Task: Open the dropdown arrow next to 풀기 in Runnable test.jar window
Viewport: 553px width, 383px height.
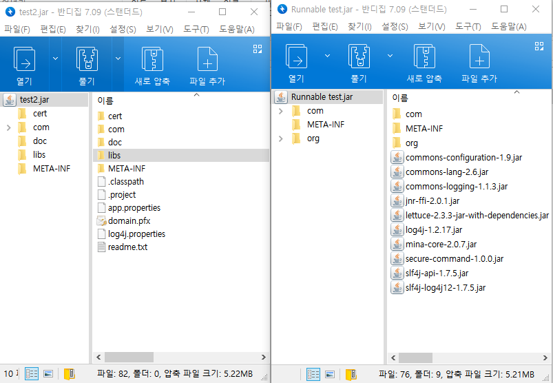Action: pyautogui.click(x=390, y=56)
